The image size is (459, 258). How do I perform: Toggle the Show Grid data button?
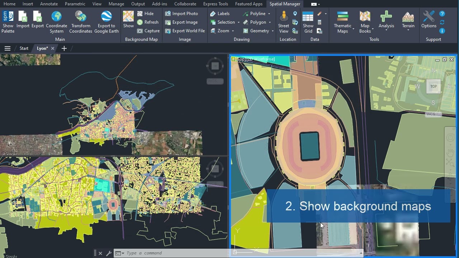point(308,22)
